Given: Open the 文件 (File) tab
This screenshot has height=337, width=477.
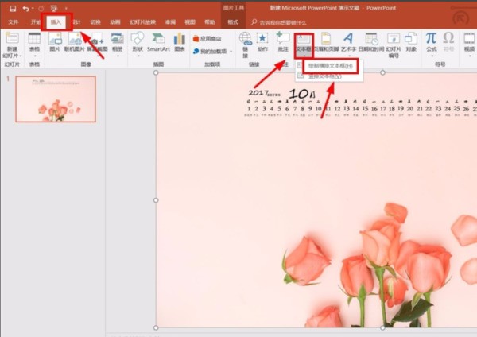Looking at the screenshot, I should (13, 22).
